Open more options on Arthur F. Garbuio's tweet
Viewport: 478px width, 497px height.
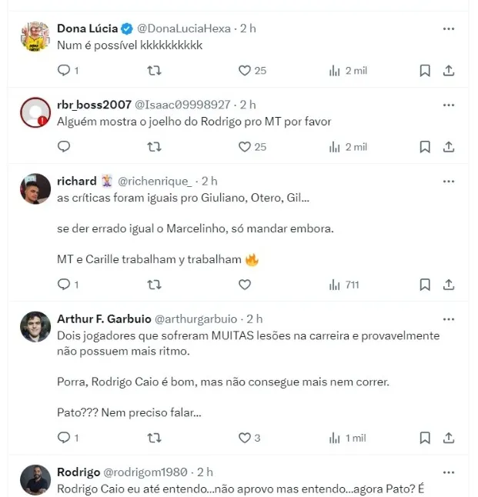point(449,319)
